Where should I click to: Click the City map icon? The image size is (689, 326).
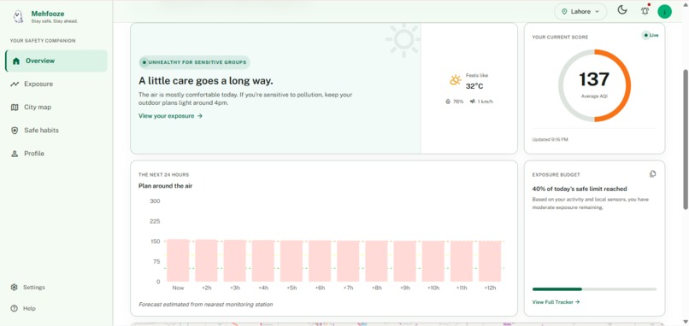point(15,108)
